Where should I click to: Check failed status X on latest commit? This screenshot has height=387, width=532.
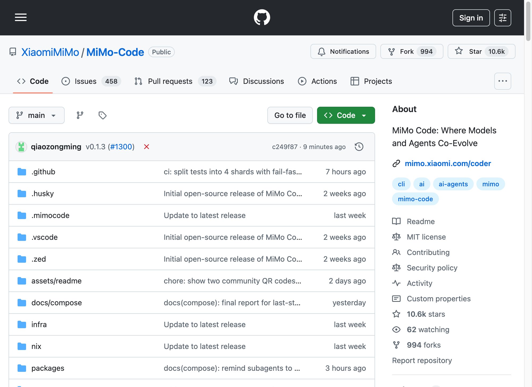[x=146, y=147]
